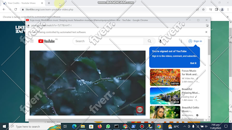Click the main video player
This screenshot has width=232, height=130.
tap(87, 83)
